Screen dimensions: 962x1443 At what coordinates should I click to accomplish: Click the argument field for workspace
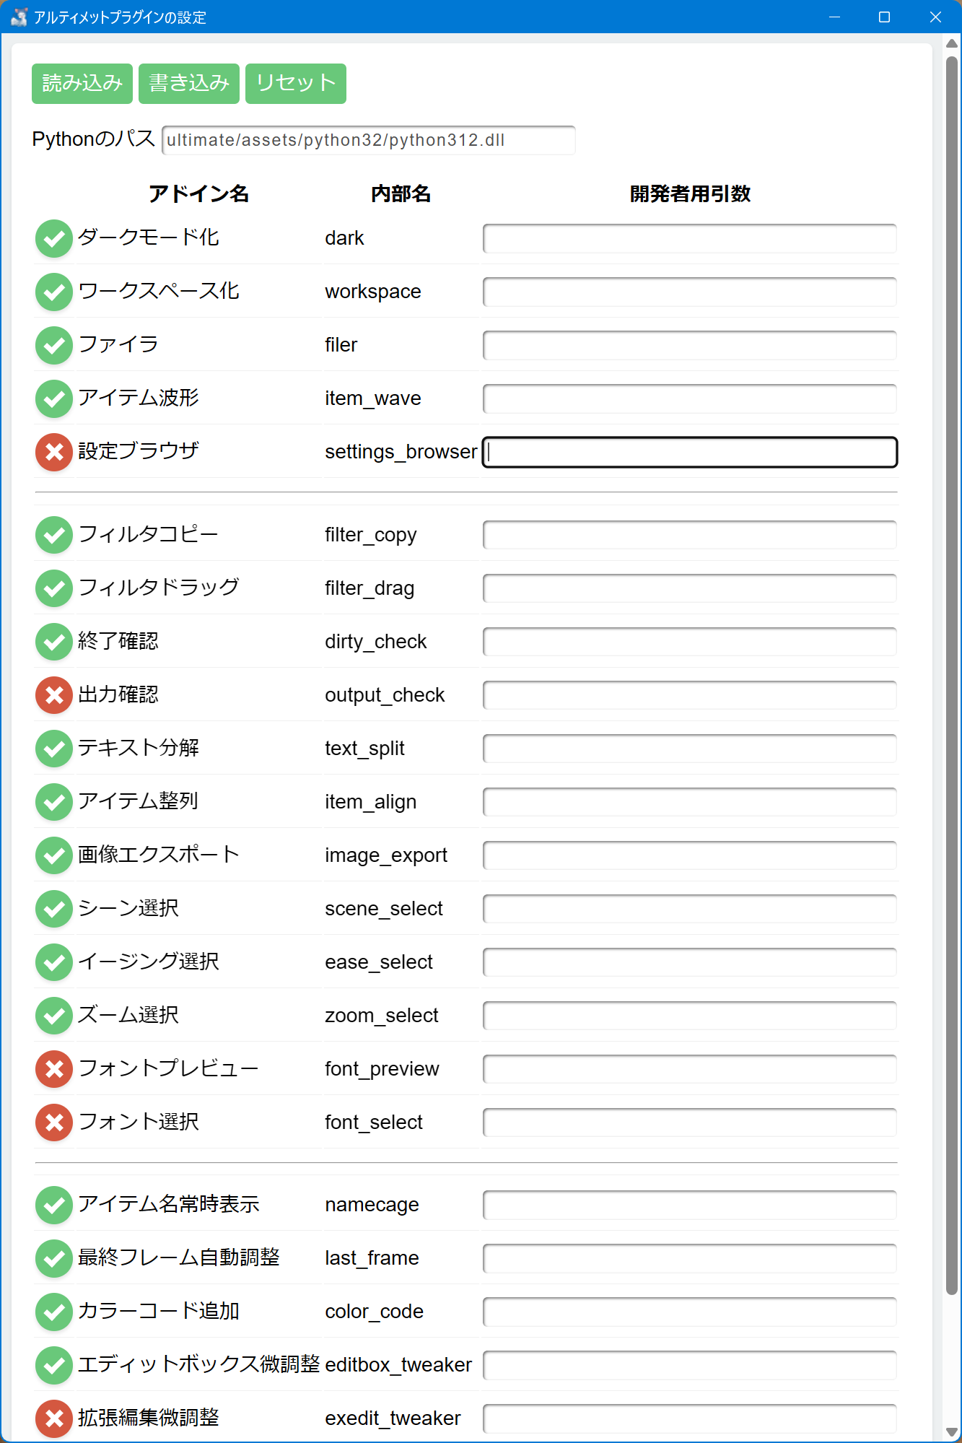(690, 292)
